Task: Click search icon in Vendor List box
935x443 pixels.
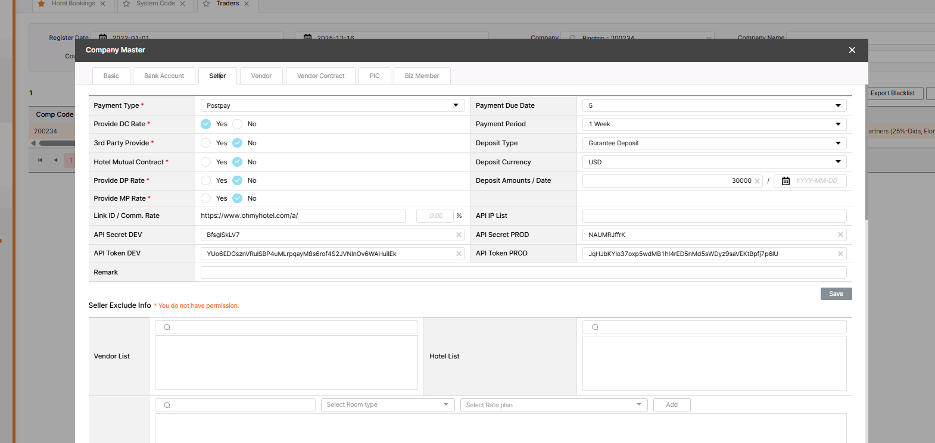Action: pyautogui.click(x=167, y=327)
